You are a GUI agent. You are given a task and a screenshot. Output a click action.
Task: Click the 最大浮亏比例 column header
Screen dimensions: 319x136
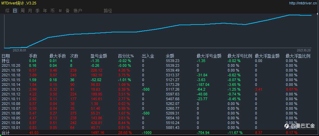coord(240,56)
